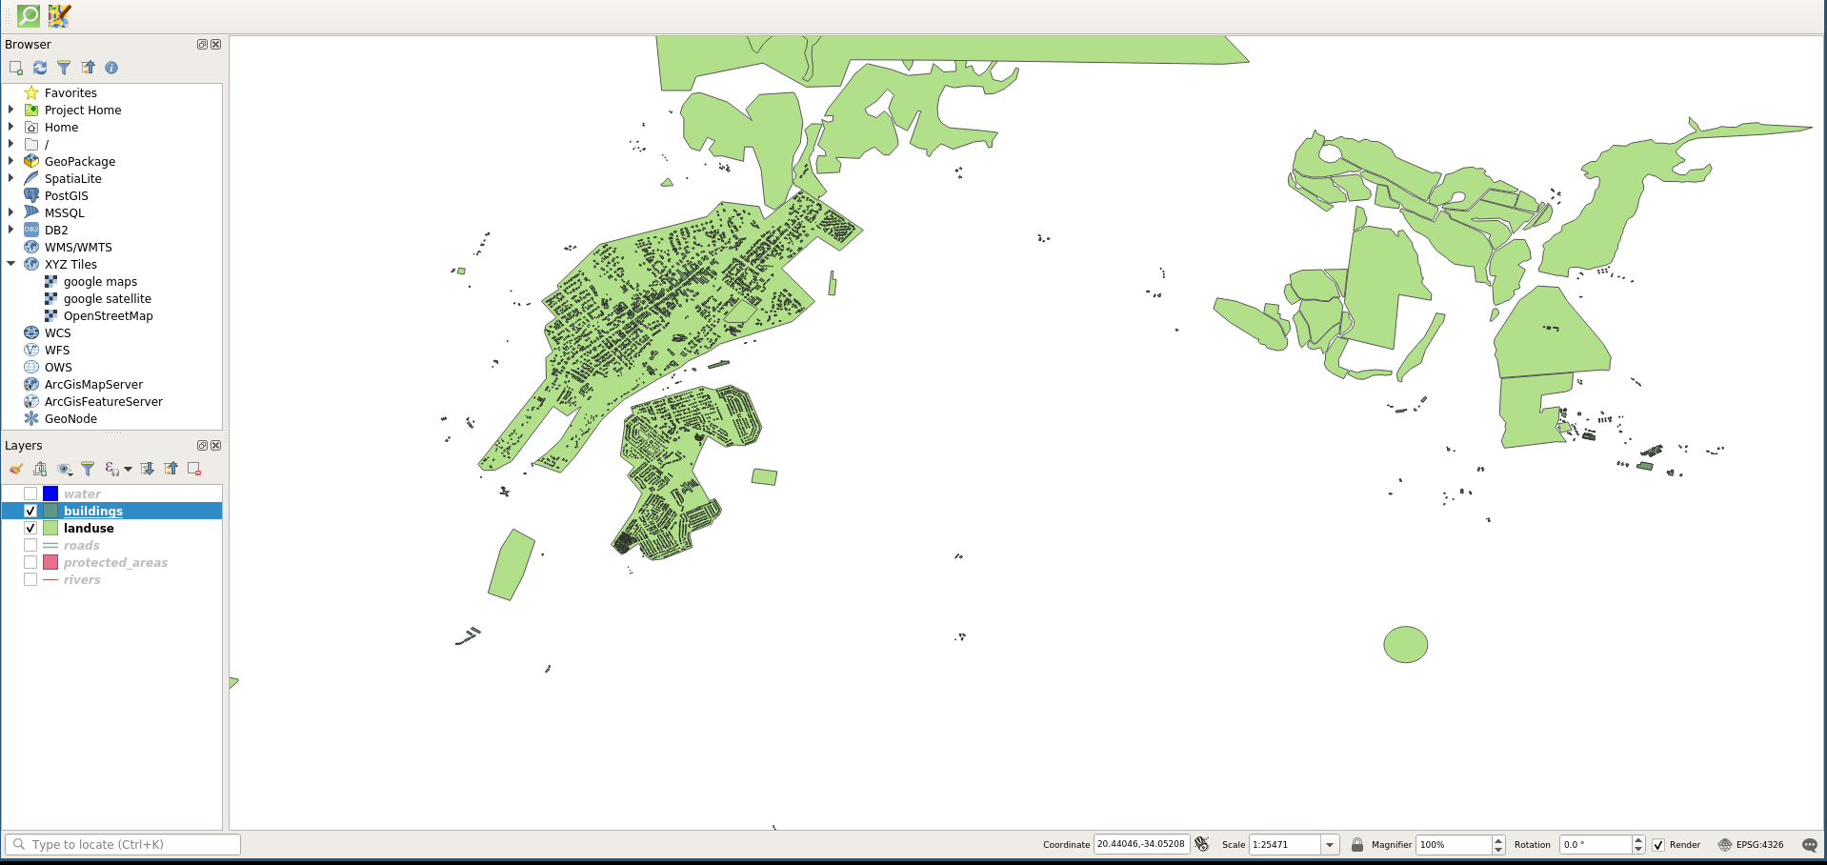Expand the GeoPackage tree node
Image resolution: width=1827 pixels, height=865 pixels.
[10, 161]
